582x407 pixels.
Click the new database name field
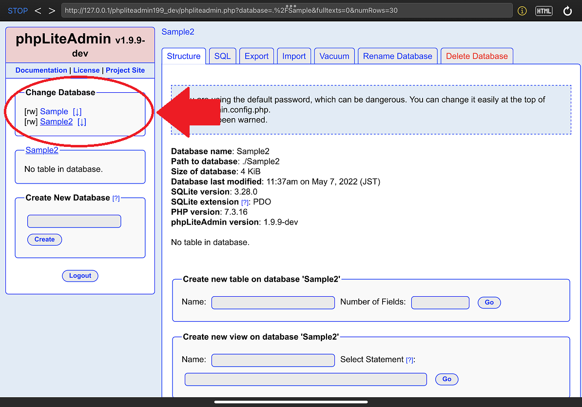coord(74,221)
